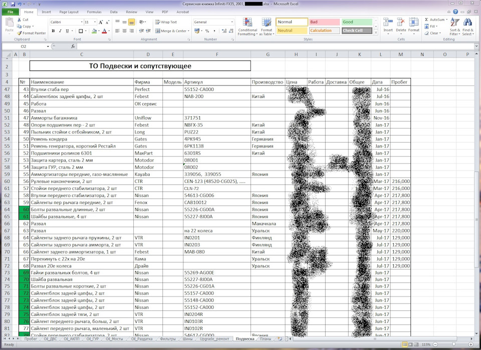Click the Sort & Filter icon
Viewport: 481px width, 350px height.
454,22
